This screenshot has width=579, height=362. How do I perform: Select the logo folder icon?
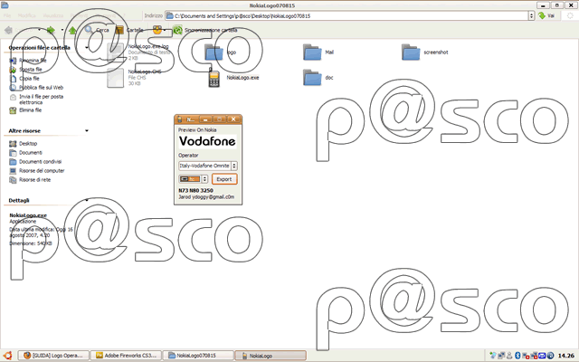(x=214, y=52)
